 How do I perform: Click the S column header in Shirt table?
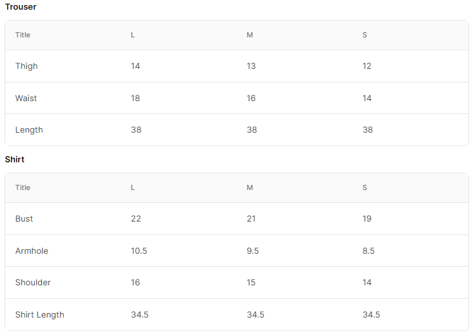click(x=365, y=188)
